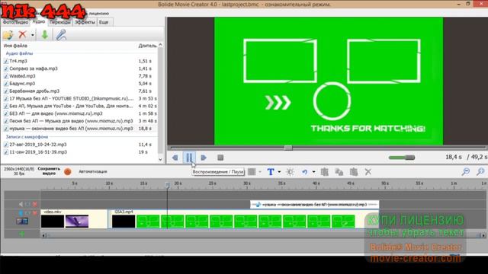The image size is (488, 274).
Task: Expand the dropdown beside the grid icon
Action: pyautogui.click(x=260, y=172)
